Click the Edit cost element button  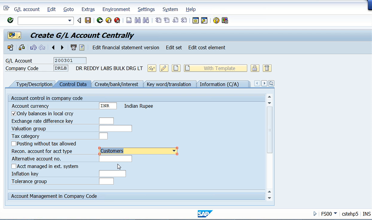[206, 47]
